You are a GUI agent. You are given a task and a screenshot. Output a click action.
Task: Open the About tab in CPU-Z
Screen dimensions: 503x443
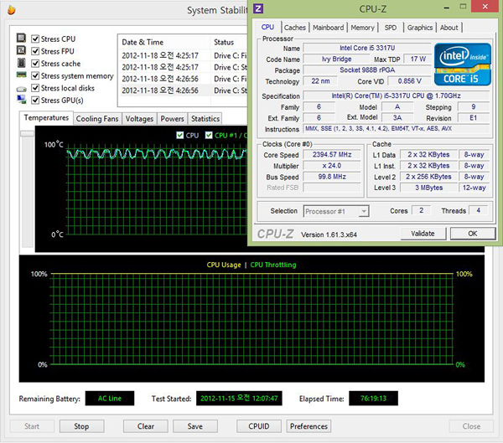click(449, 28)
